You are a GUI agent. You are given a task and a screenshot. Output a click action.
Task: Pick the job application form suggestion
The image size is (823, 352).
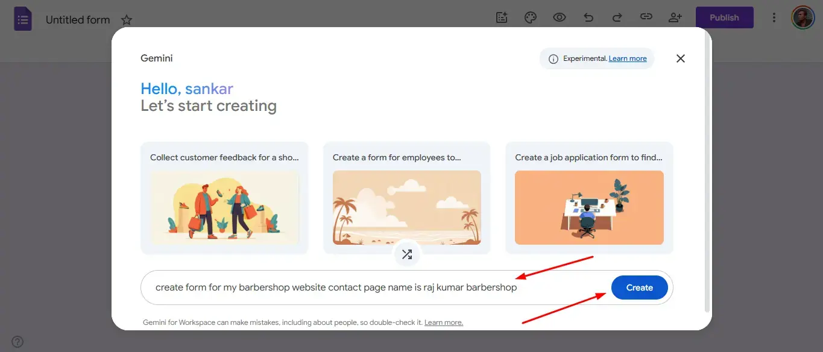[589, 198]
